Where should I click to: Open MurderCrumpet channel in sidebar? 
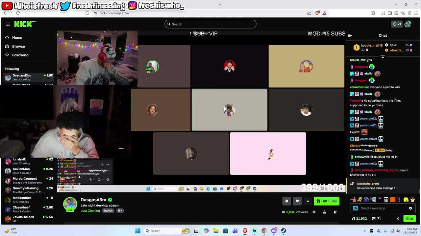pos(29,180)
